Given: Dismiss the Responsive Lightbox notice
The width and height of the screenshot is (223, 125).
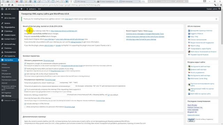Looking at the screenshot, I should pos(216,19).
